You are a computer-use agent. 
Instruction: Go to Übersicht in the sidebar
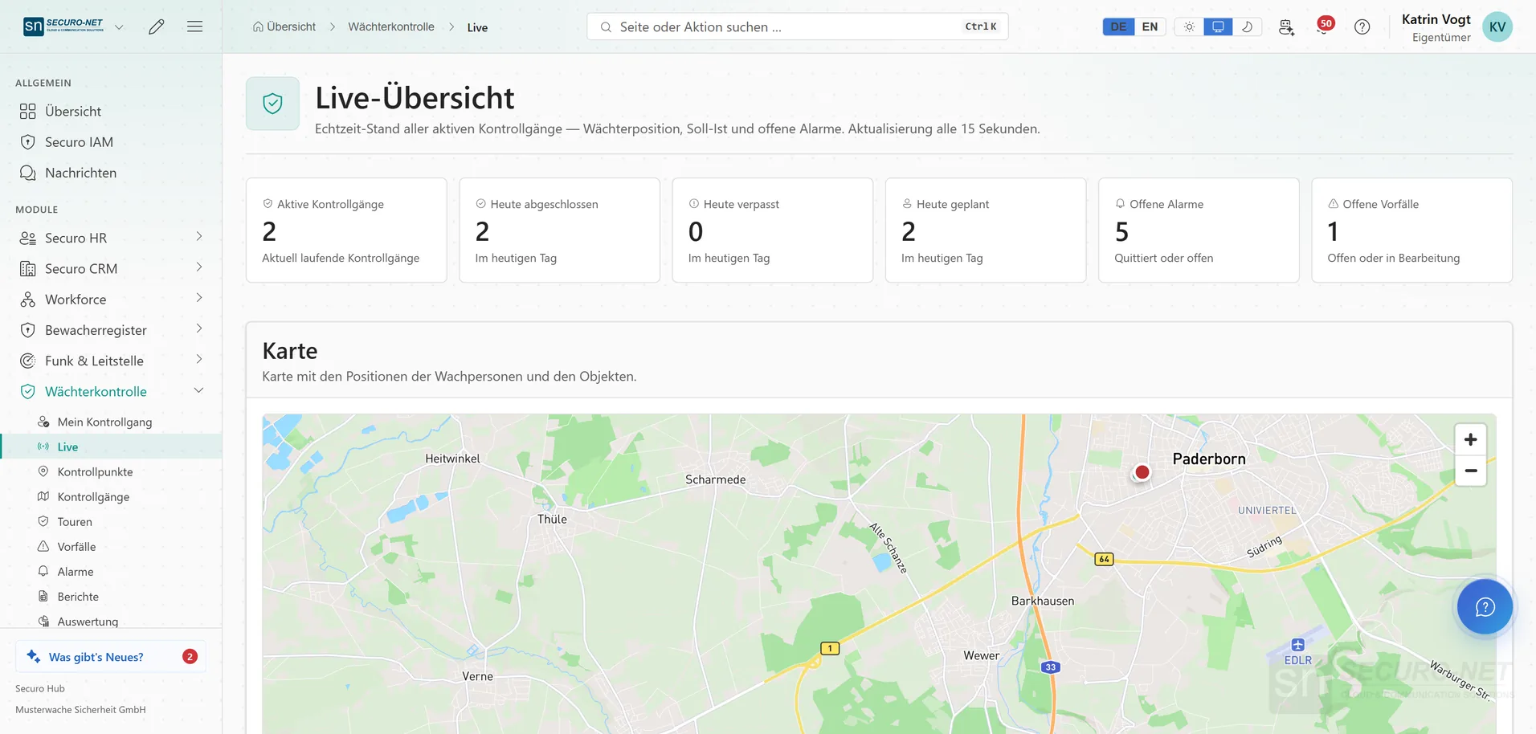111,111
